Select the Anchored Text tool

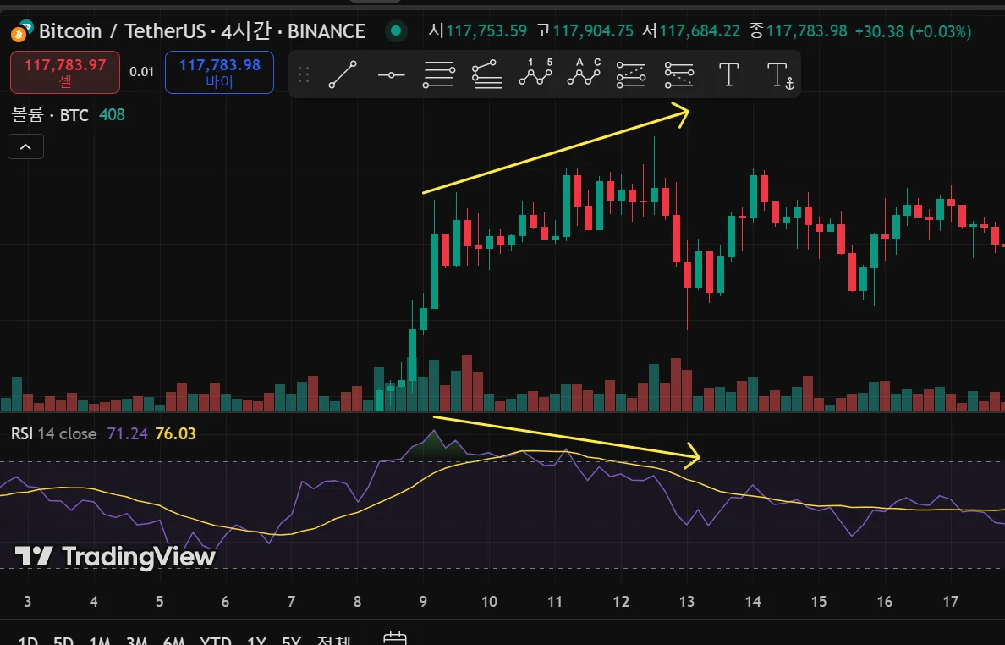click(x=780, y=75)
